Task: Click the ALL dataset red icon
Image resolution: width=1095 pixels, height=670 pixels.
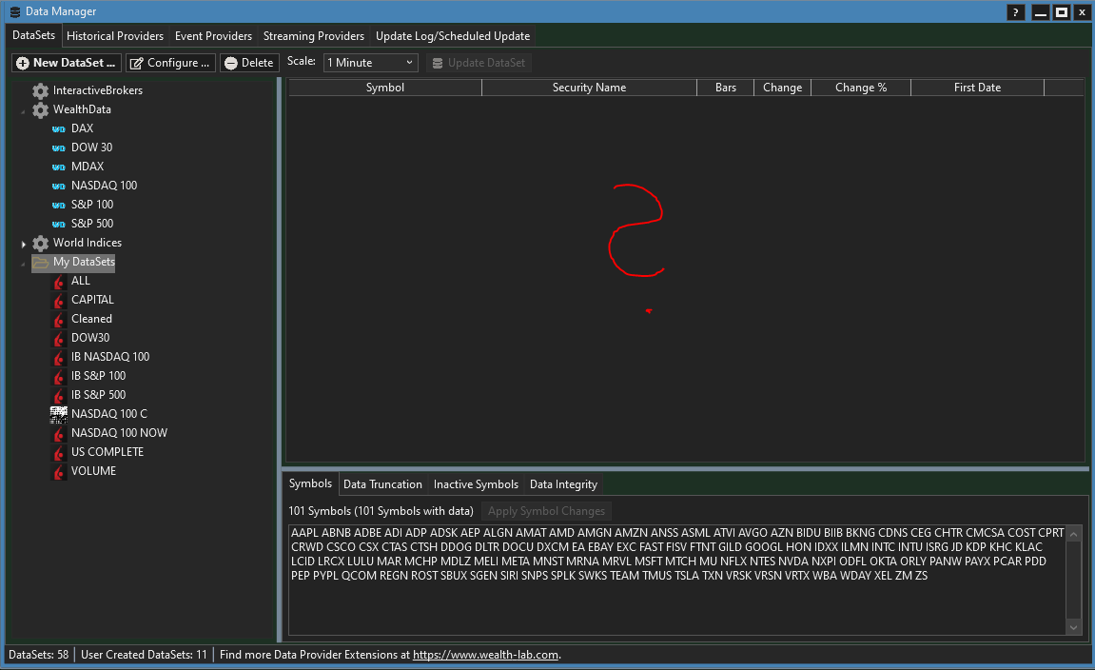Action: (59, 282)
